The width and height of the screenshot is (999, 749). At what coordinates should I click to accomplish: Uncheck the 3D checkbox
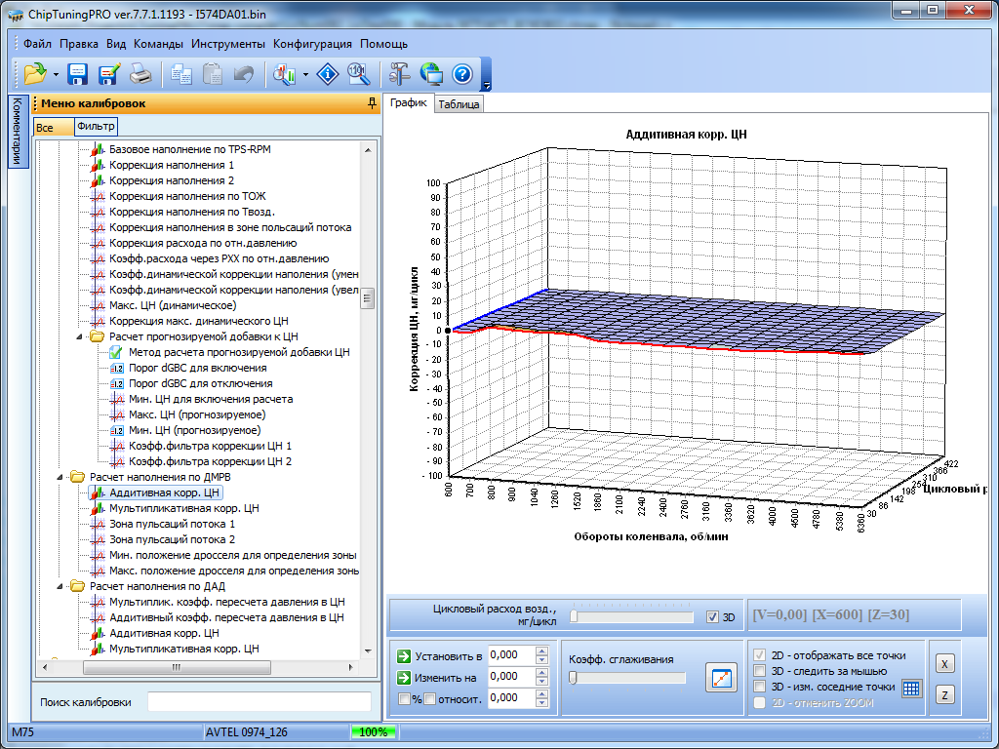(x=712, y=616)
